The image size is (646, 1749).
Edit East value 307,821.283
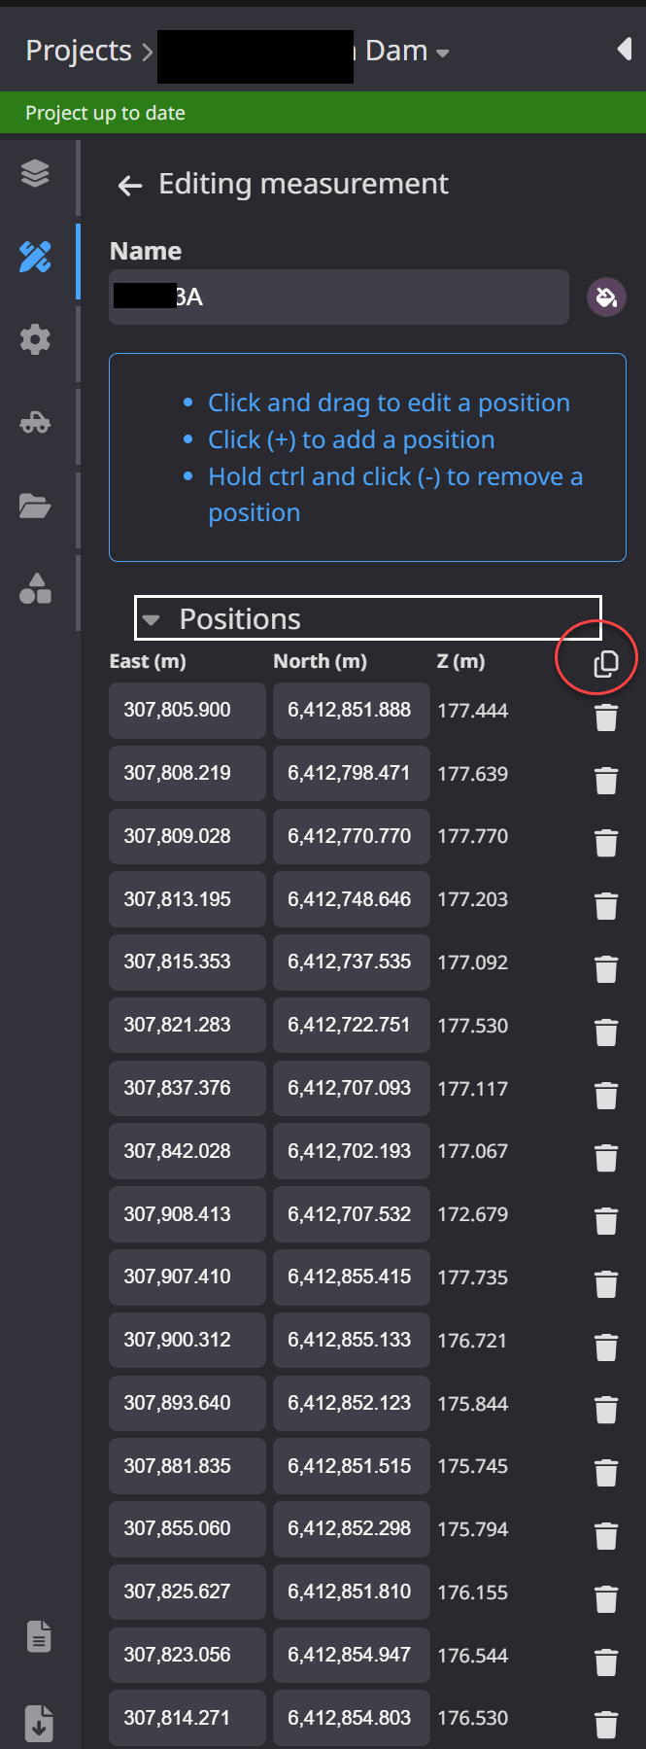[x=187, y=1025]
